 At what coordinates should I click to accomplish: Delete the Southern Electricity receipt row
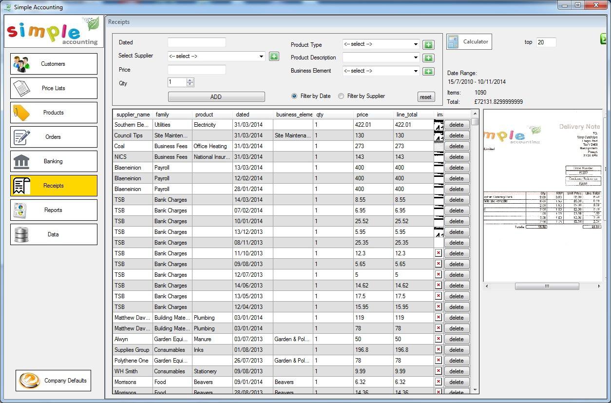coord(457,125)
